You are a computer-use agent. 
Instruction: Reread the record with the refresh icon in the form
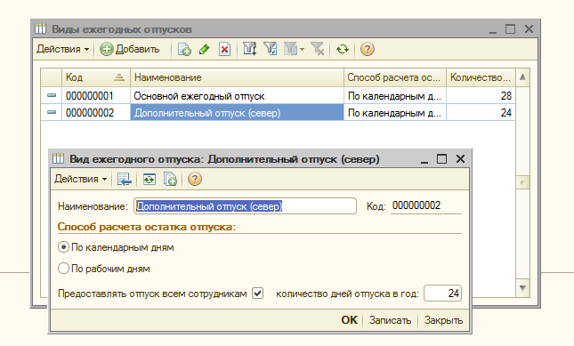(149, 179)
